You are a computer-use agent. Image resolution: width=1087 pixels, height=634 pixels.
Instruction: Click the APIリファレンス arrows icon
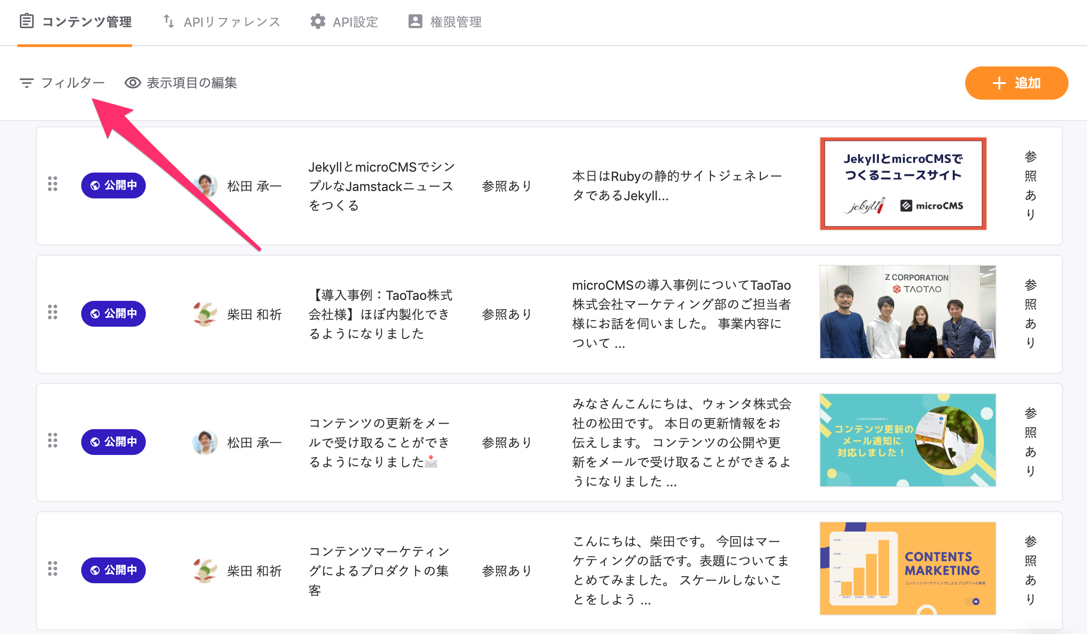[x=169, y=22]
